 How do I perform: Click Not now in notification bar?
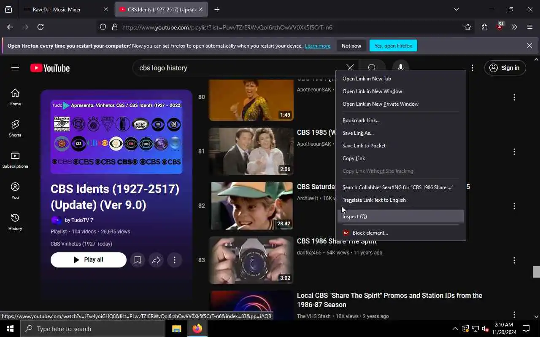351,46
